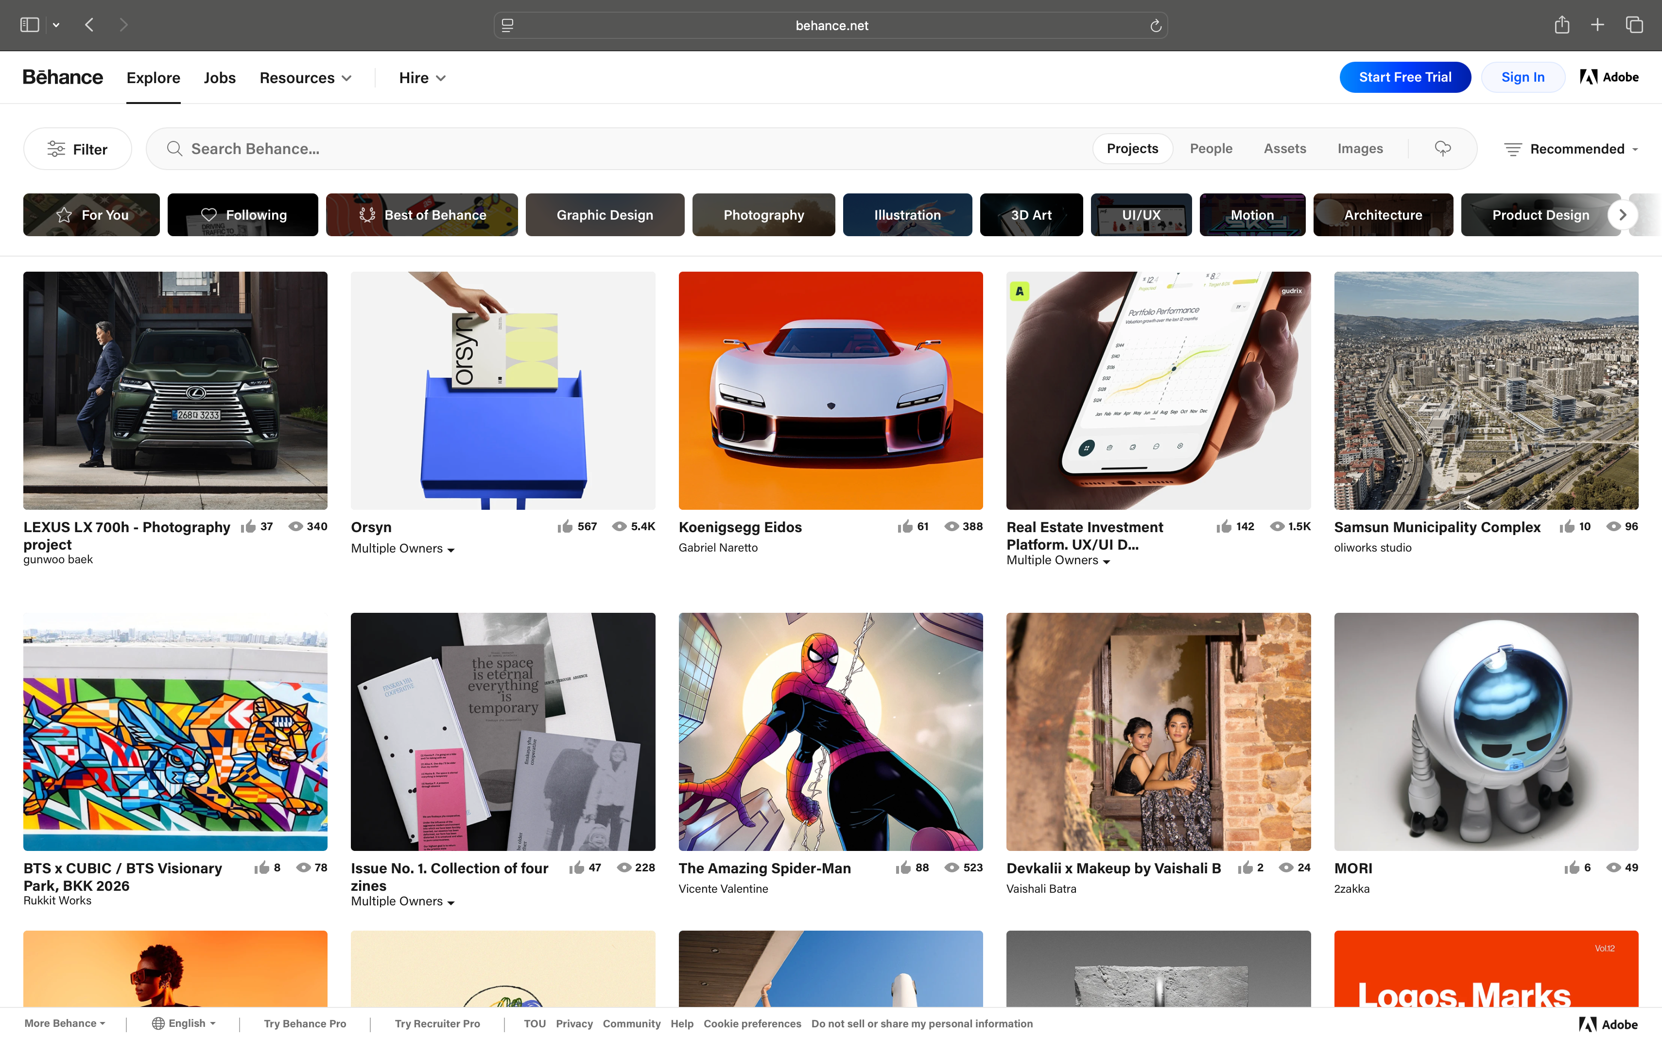The height and width of the screenshot is (1039, 1662).
Task: Click the thumbs-up icon on MORI project
Action: pos(1572,867)
